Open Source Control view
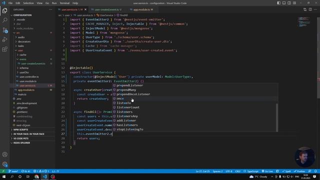Screen dimensions: 320x180 point(4,30)
